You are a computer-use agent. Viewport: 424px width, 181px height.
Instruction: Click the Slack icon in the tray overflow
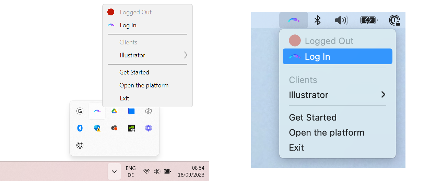coord(149,111)
